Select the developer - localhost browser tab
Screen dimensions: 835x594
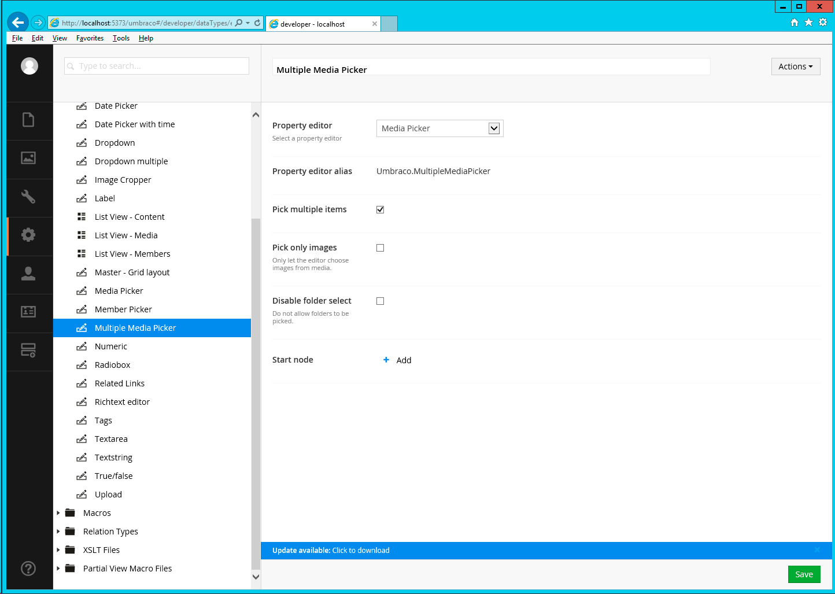(323, 24)
